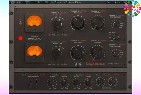This screenshot has width=141, height=95.
Task: Click the middle small knob in the top bar
Action: pos(67,2)
